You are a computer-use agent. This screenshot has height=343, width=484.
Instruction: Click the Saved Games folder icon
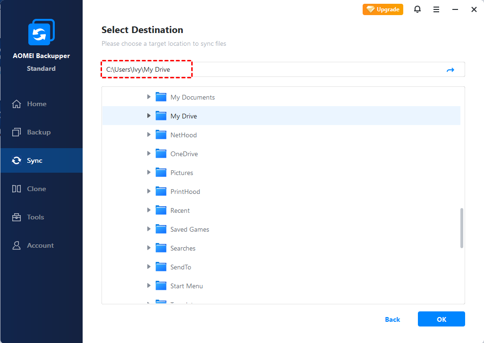[161, 229]
